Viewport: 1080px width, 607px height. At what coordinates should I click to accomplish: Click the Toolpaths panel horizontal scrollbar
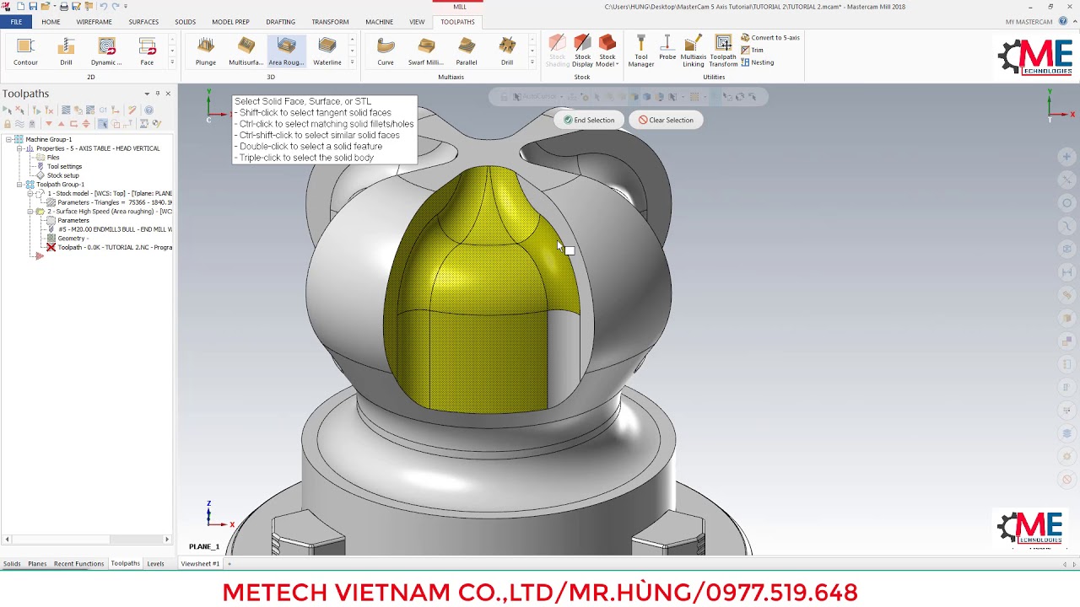87,539
